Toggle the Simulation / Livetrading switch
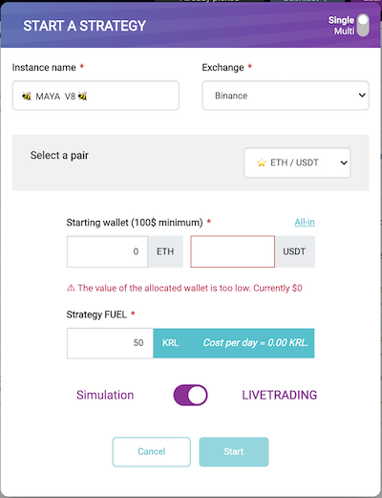Viewport: 382px width, 498px height. click(190, 395)
